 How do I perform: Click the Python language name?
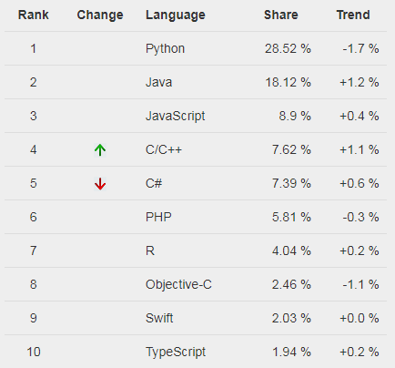(165, 49)
